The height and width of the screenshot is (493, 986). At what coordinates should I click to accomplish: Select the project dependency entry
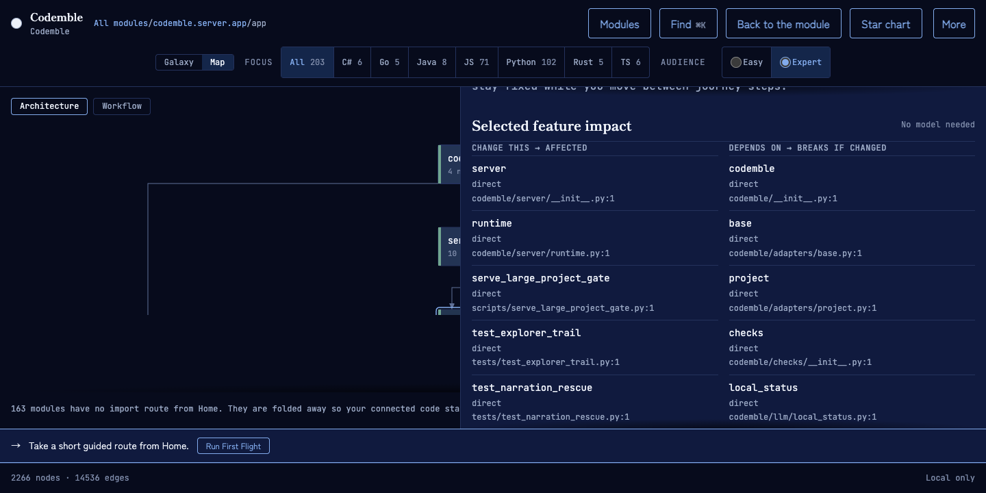click(x=852, y=292)
